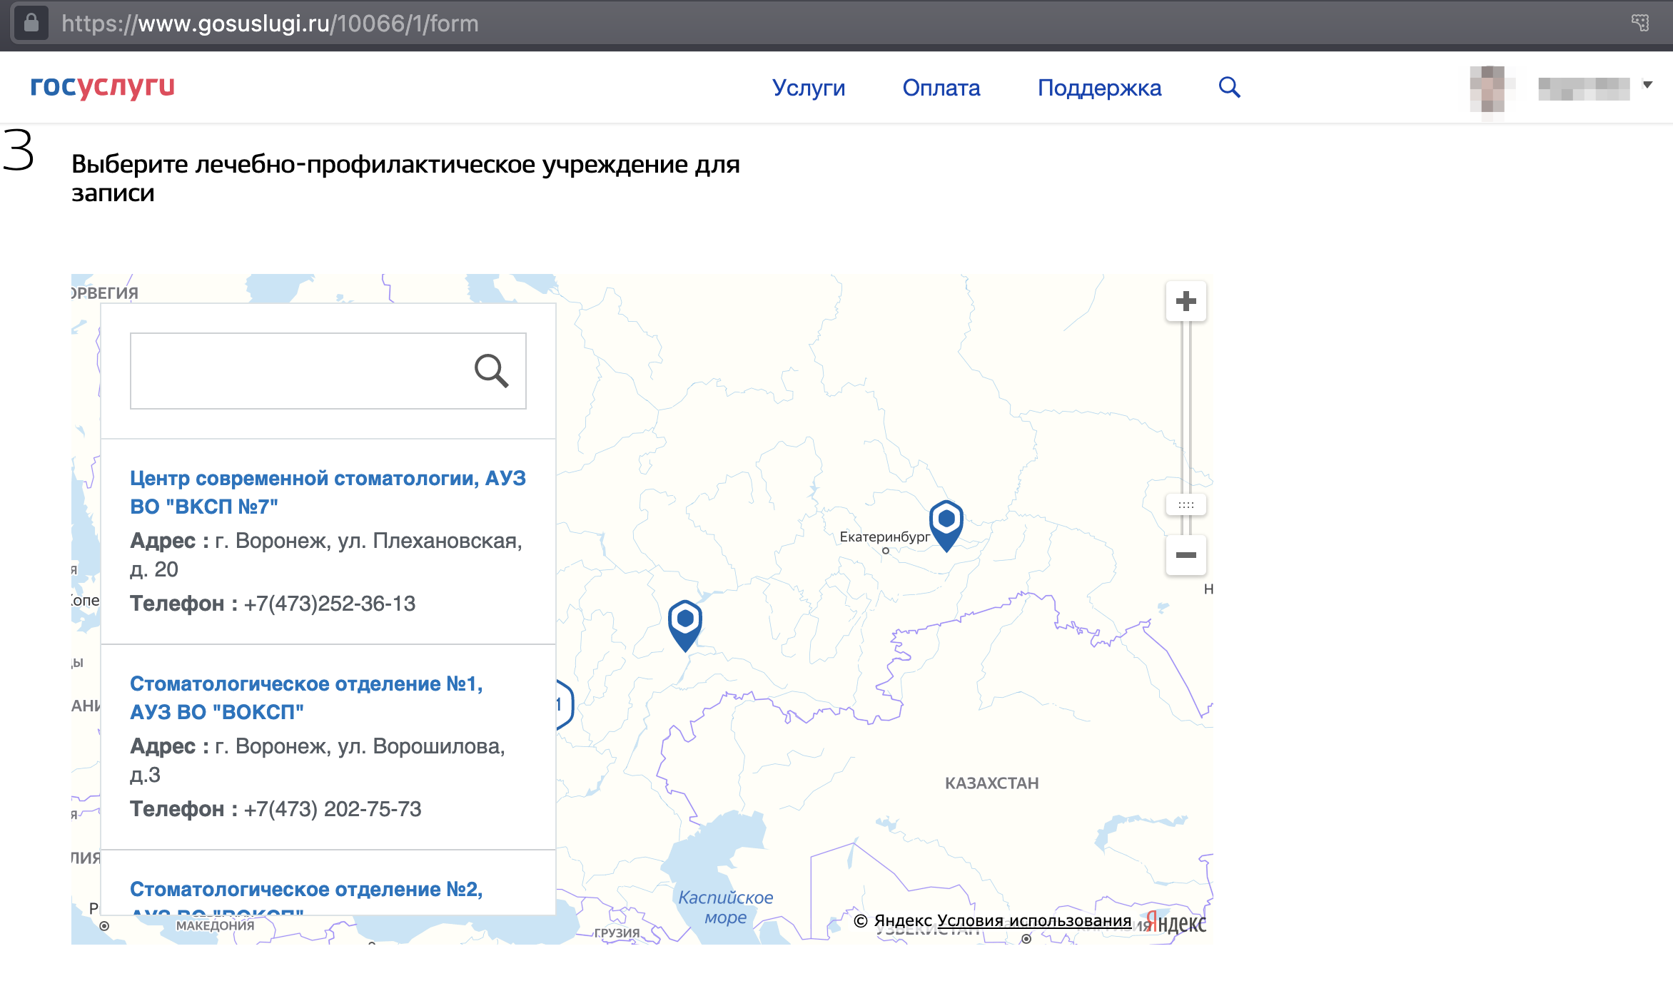
Task: Expand the user account dropdown arrow
Action: [x=1648, y=84]
